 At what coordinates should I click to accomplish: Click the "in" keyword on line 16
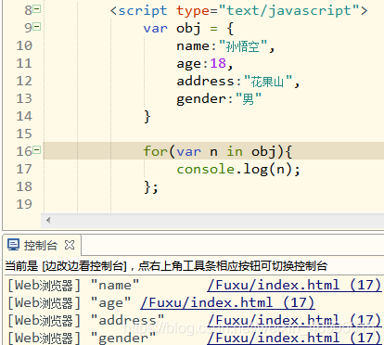[x=235, y=151]
